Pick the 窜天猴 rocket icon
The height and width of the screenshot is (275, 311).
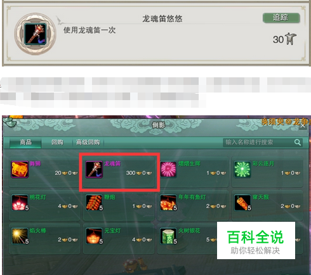point(242,203)
